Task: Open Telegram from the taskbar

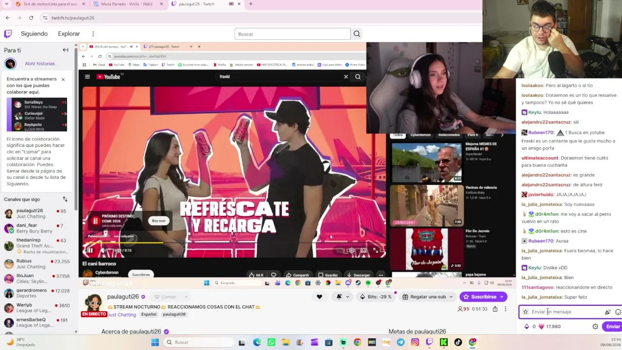Action: [x=400, y=342]
